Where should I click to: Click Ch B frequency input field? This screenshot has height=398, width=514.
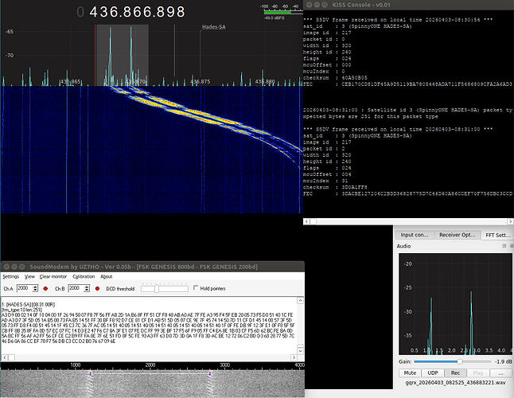(x=76, y=288)
